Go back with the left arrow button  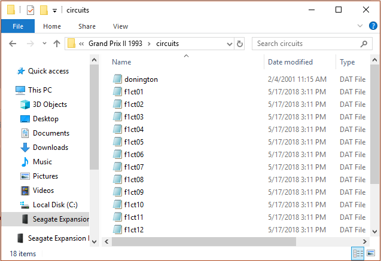13,44
